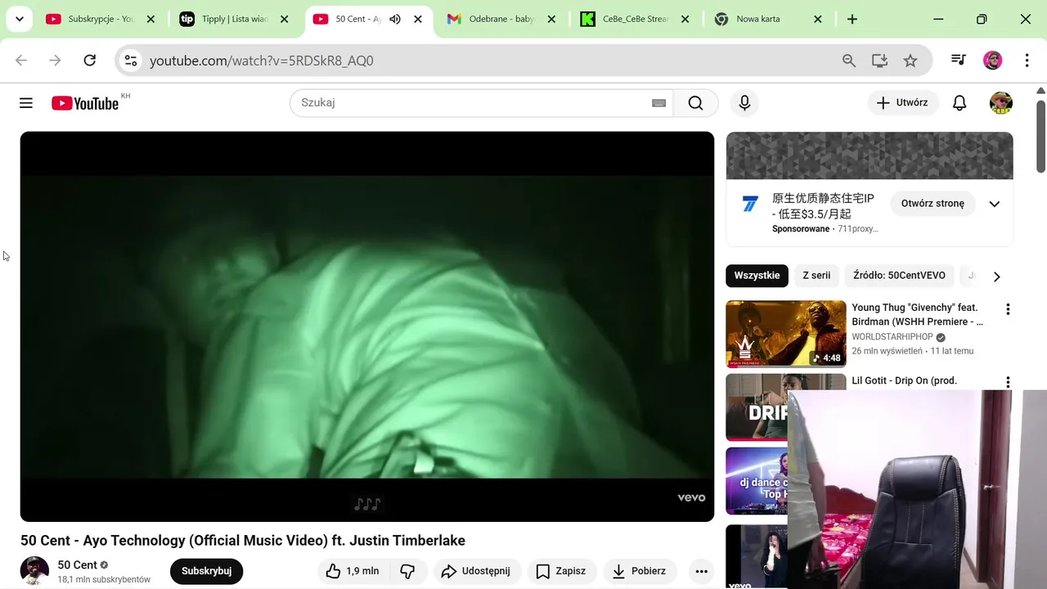Select the Z serii filter chip
This screenshot has width=1047, height=589.
click(x=816, y=276)
